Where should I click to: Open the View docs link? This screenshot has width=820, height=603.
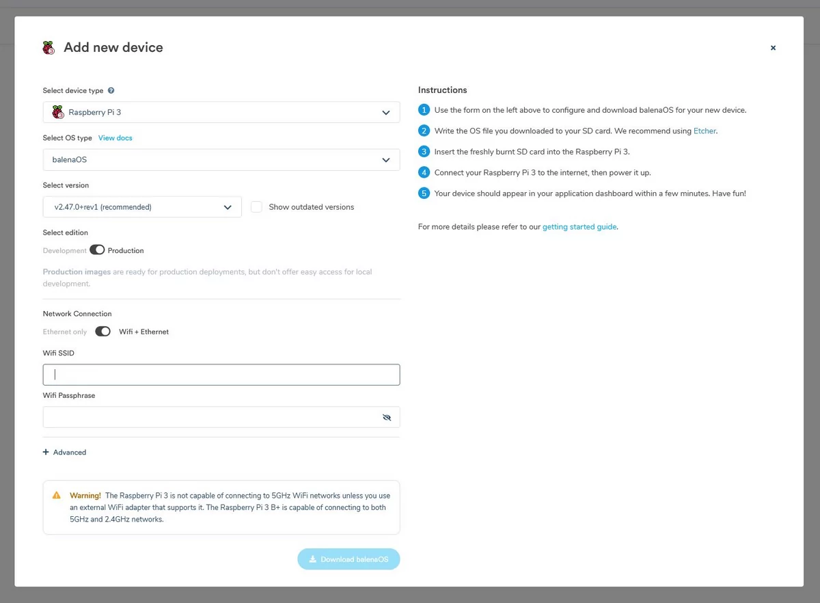[x=115, y=138]
